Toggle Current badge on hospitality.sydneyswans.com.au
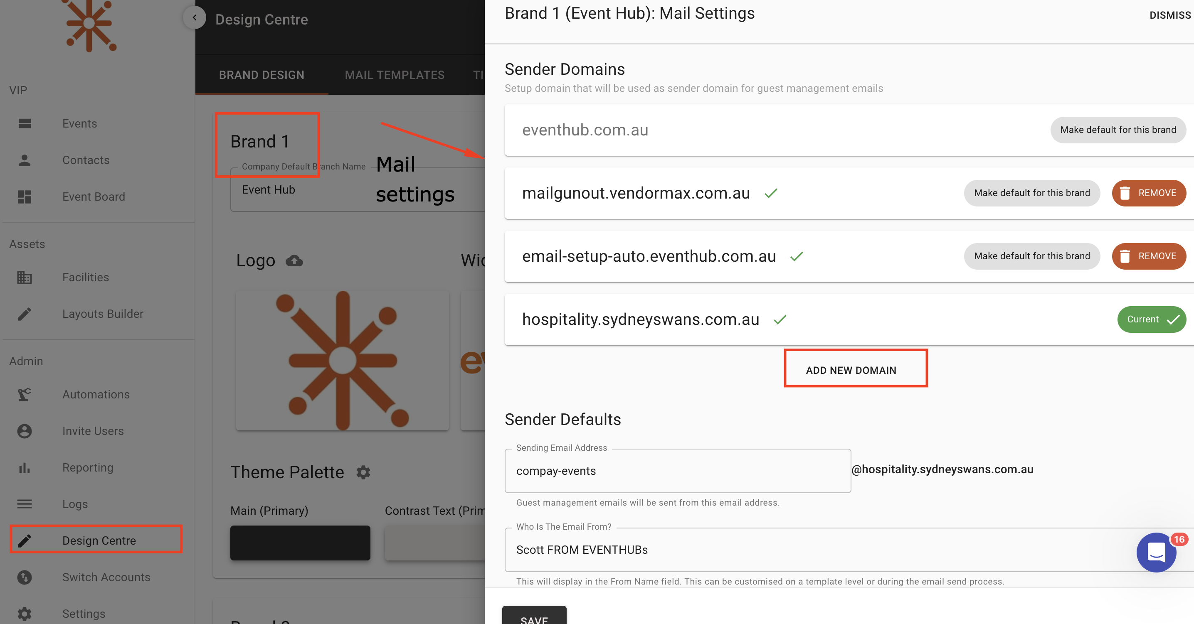The image size is (1194, 624). (1151, 319)
